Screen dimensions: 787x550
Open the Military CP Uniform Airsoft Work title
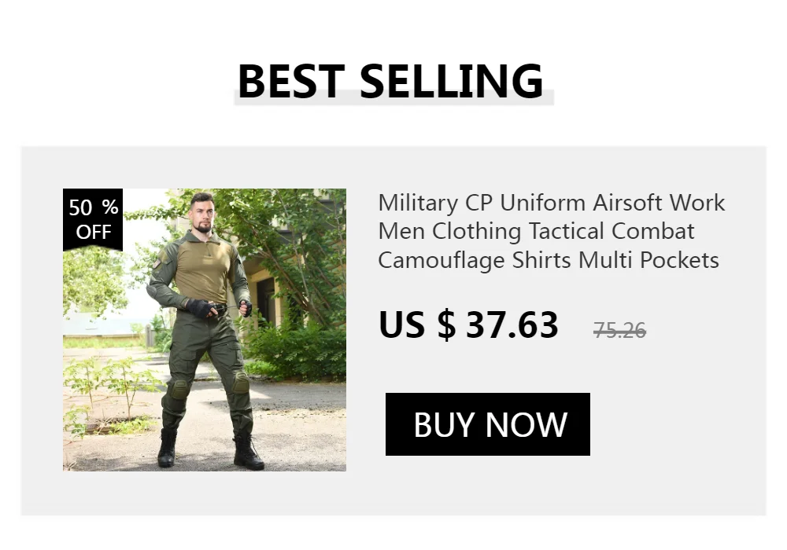coord(551,203)
